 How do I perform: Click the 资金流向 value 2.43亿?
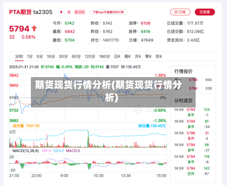[193, 40]
